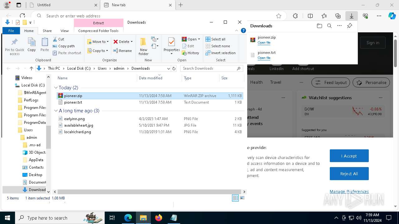Click Select none in ribbon

tap(218, 46)
